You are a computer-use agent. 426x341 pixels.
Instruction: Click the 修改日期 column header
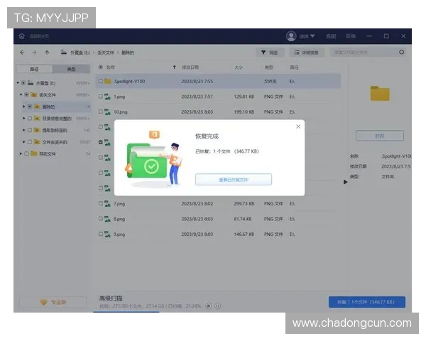190,67
